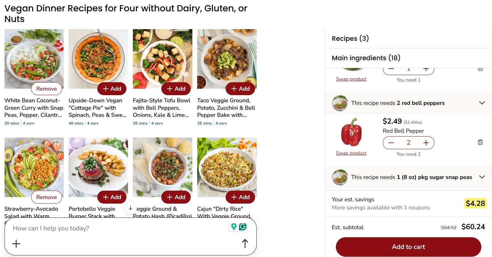Click the down arrow to scroll recipes
Viewport: 492px width, 257px height.
tap(131, 207)
